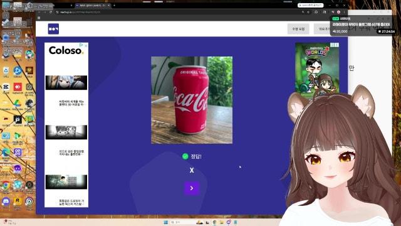The height and width of the screenshot is (226, 401).
Task: Close the Coloso ad with X icon
Action: coord(86,45)
